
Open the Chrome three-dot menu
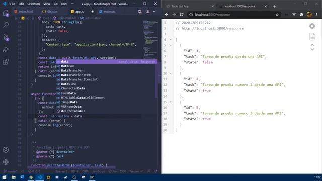(x=317, y=15)
